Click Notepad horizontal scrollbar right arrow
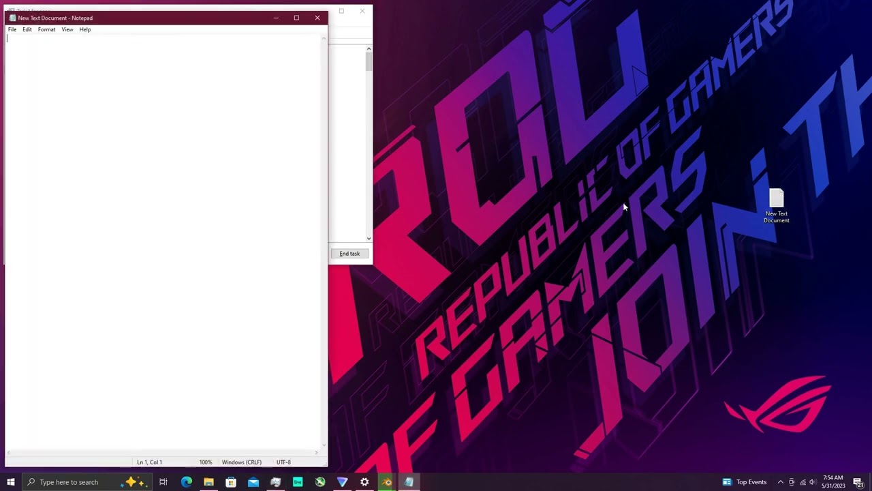The image size is (872, 491). pyautogui.click(x=316, y=452)
